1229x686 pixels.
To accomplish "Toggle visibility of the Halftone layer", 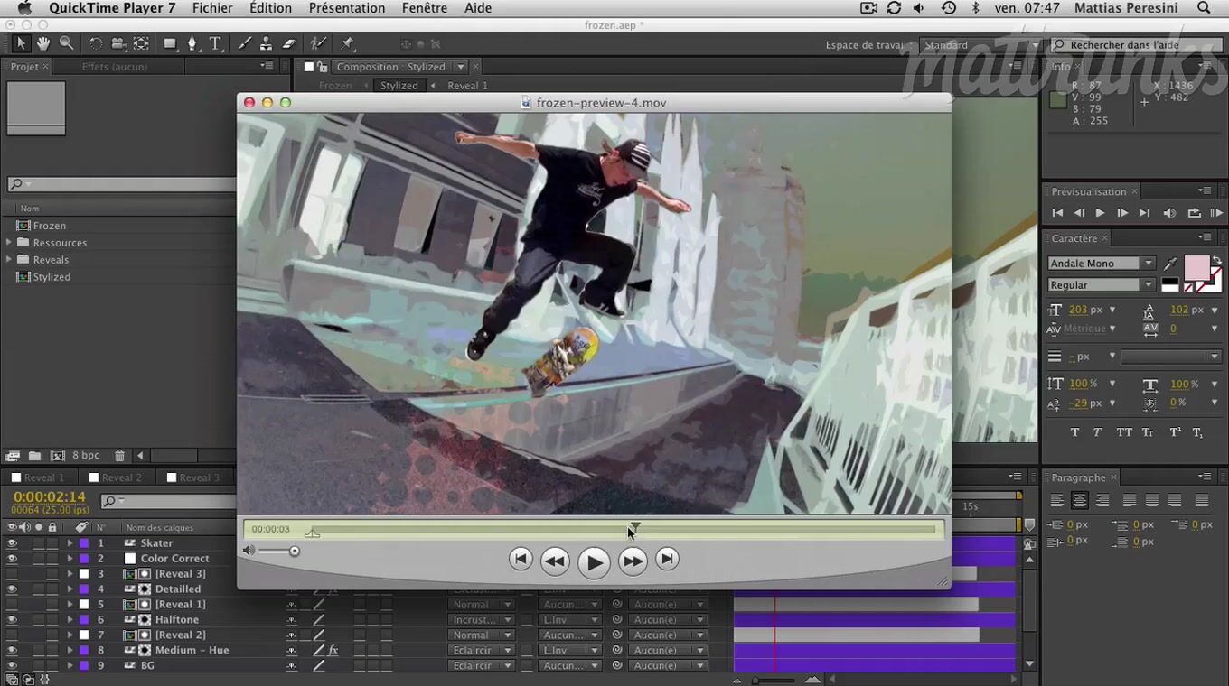I will click(12, 620).
